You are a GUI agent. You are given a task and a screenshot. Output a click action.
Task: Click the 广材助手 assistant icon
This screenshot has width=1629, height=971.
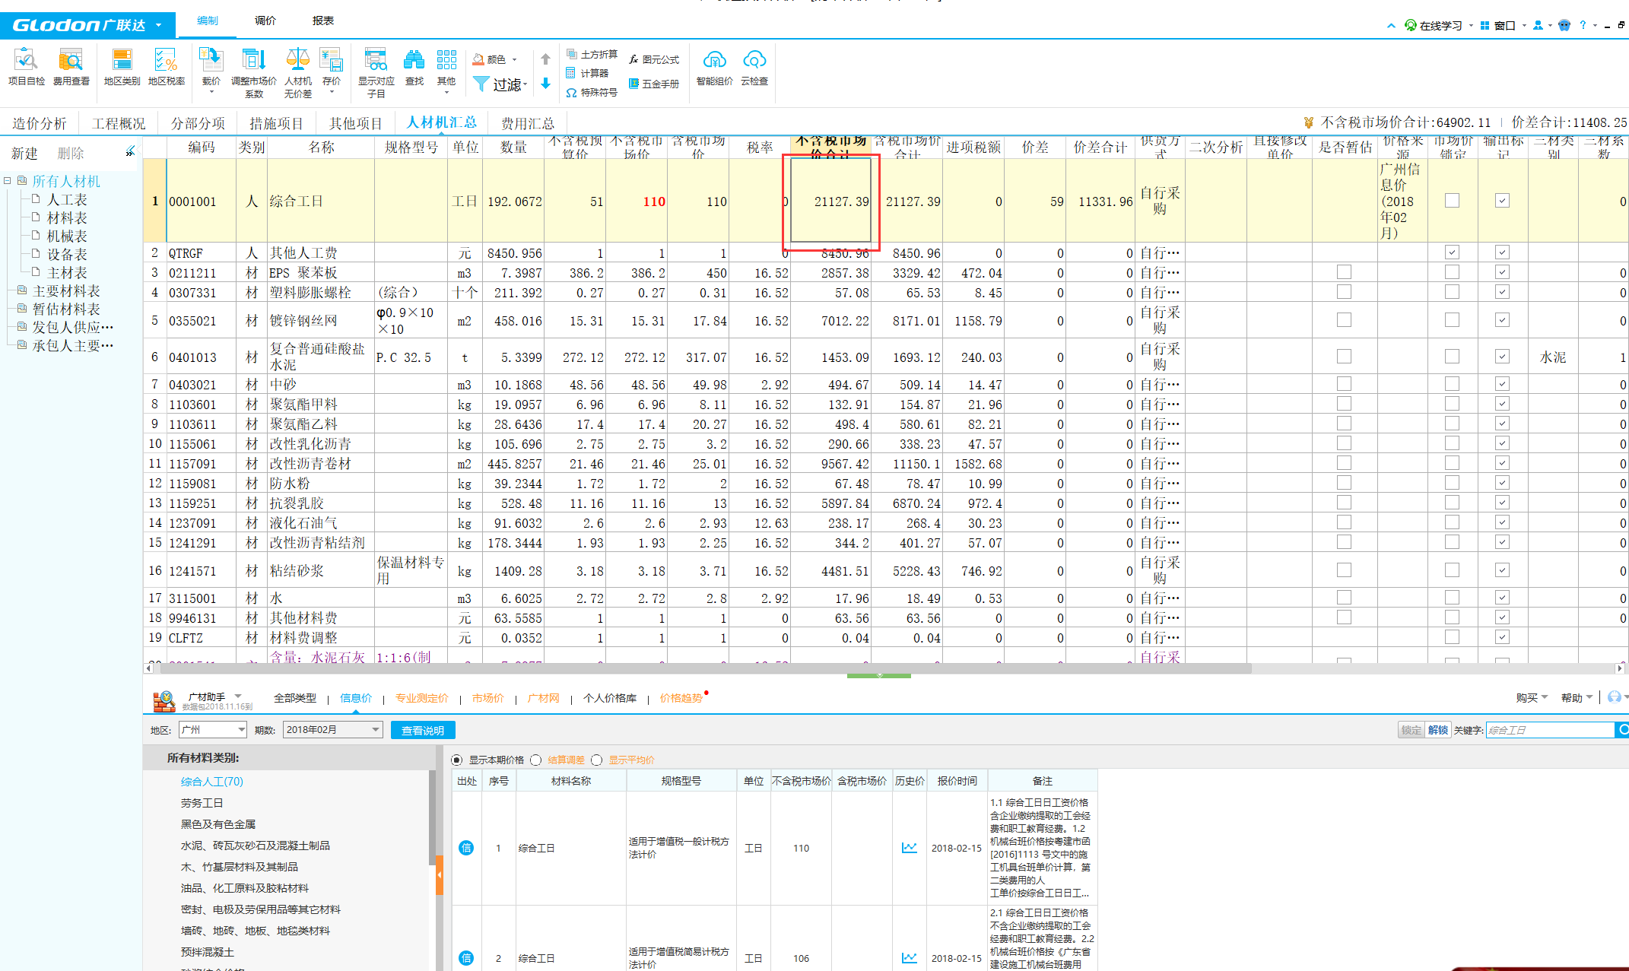click(x=164, y=700)
